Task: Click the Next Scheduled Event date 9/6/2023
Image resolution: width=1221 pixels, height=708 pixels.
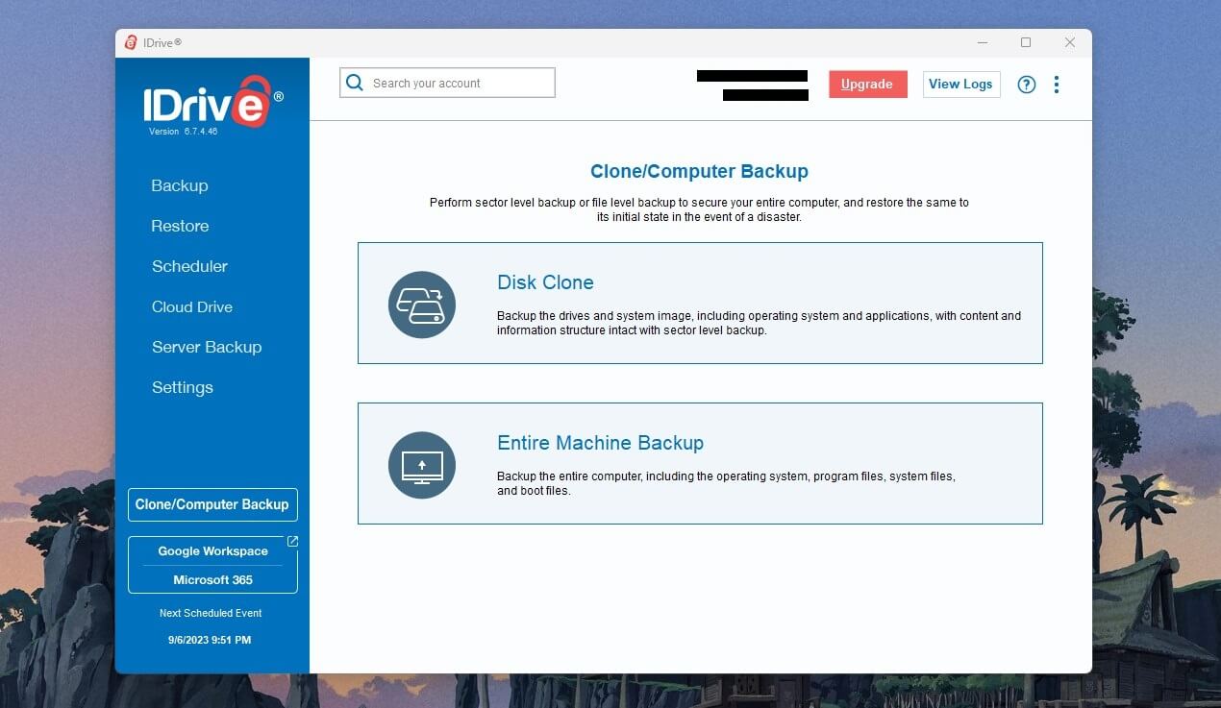Action: pos(210,640)
